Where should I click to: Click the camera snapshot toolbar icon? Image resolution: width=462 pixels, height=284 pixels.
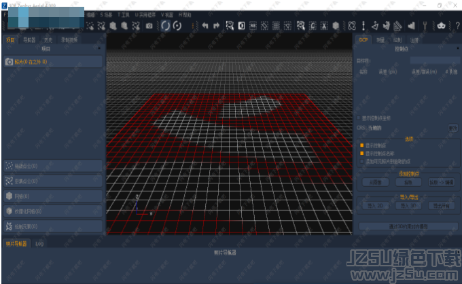(x=149, y=26)
